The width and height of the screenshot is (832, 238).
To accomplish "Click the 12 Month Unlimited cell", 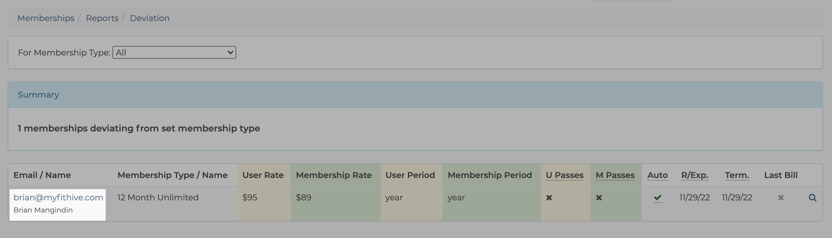I will [158, 197].
